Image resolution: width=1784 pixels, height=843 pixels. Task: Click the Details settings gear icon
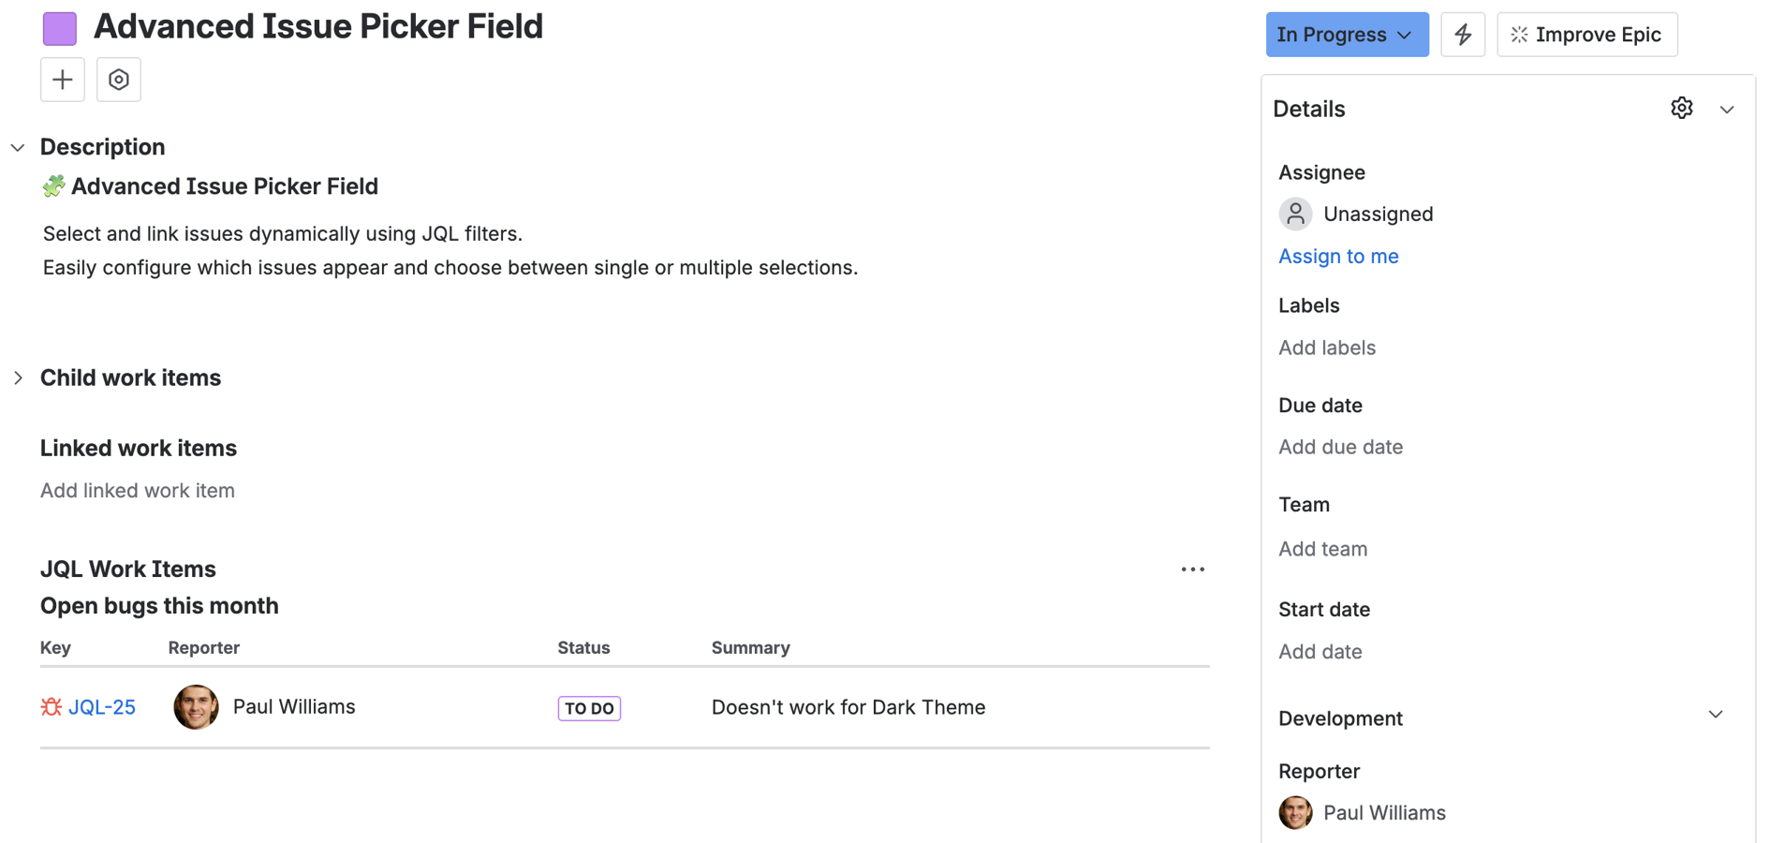(1681, 108)
